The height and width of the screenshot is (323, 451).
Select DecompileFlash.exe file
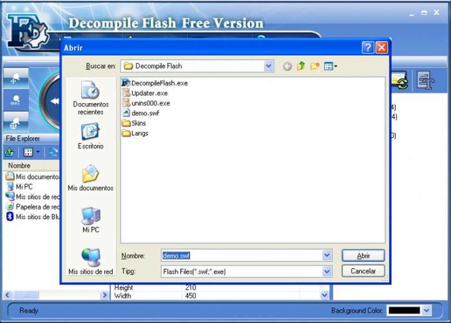[155, 83]
